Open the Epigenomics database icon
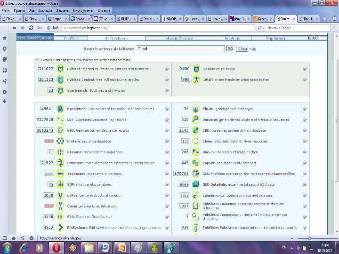 [x=196, y=195]
